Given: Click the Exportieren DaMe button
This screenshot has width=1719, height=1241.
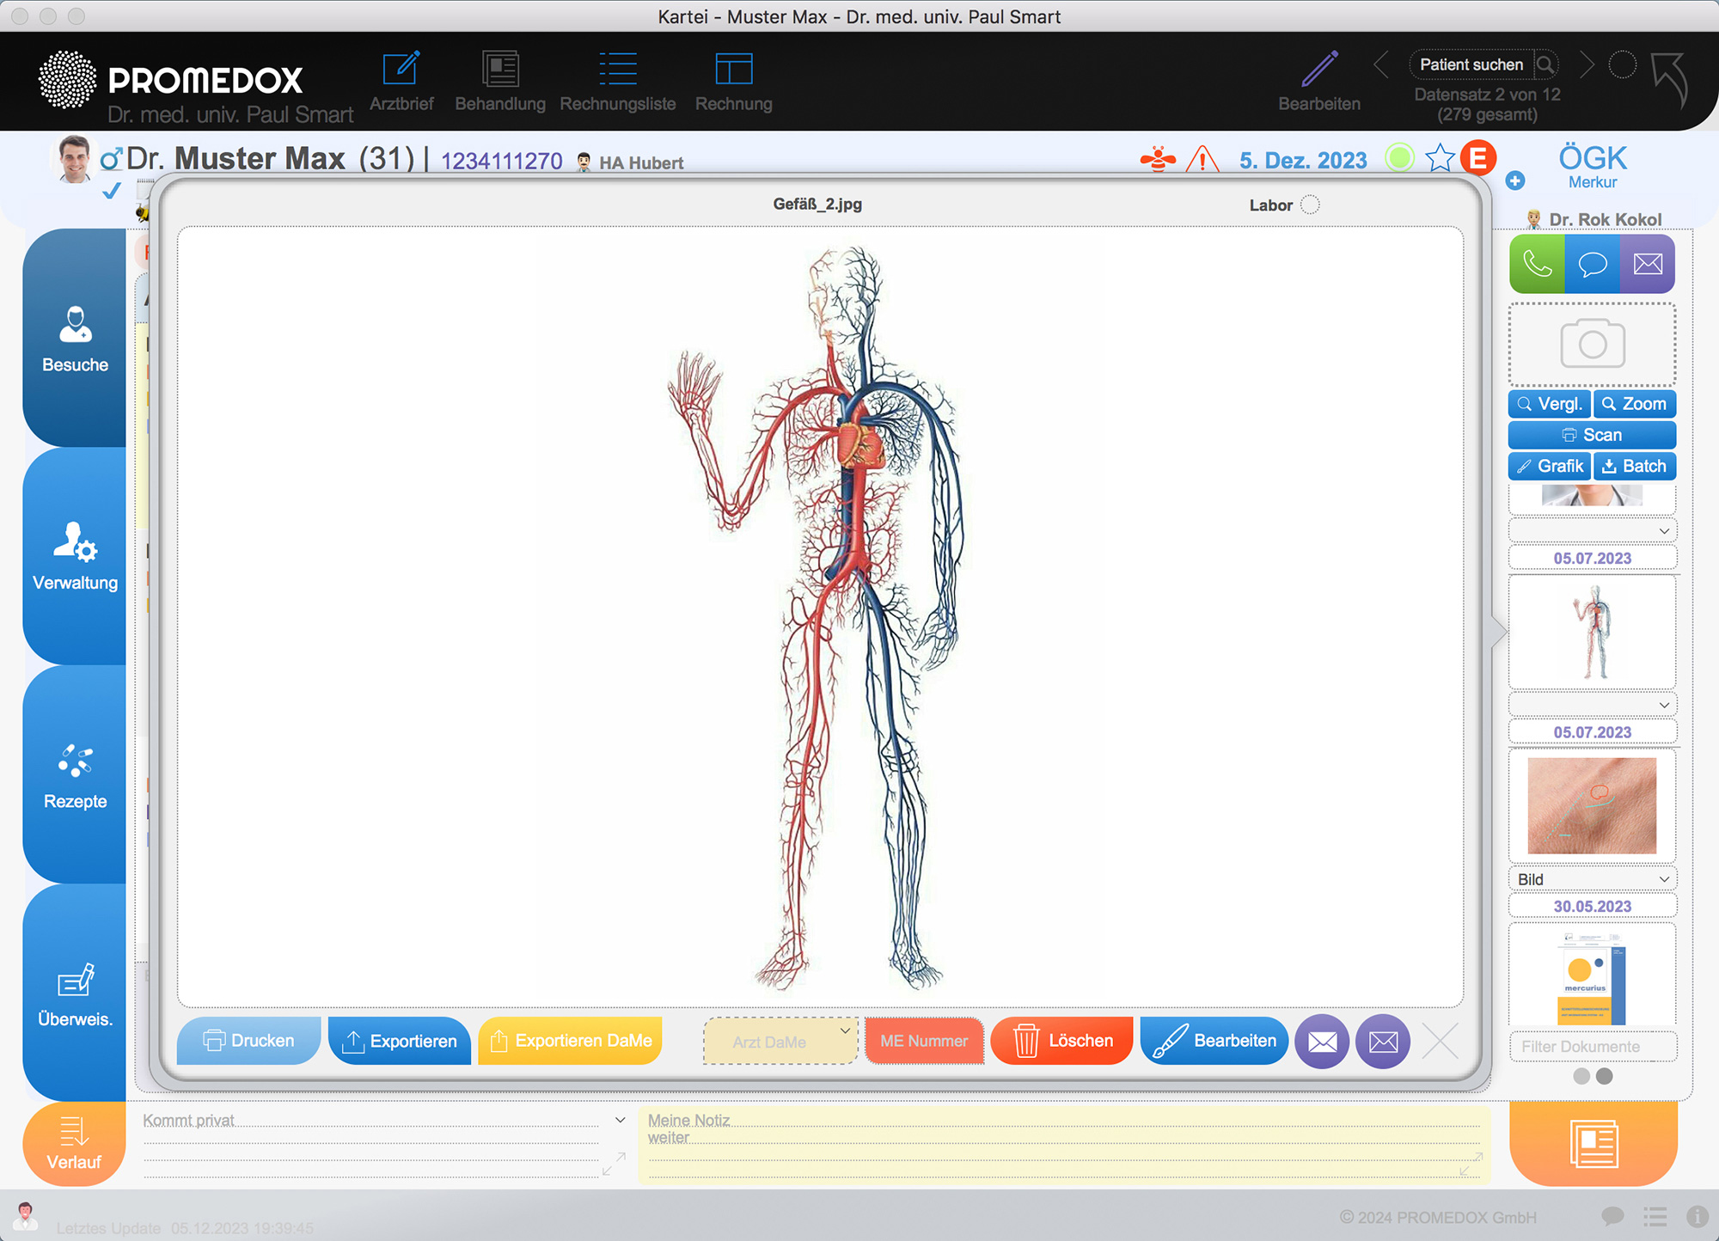Looking at the screenshot, I should [570, 1041].
